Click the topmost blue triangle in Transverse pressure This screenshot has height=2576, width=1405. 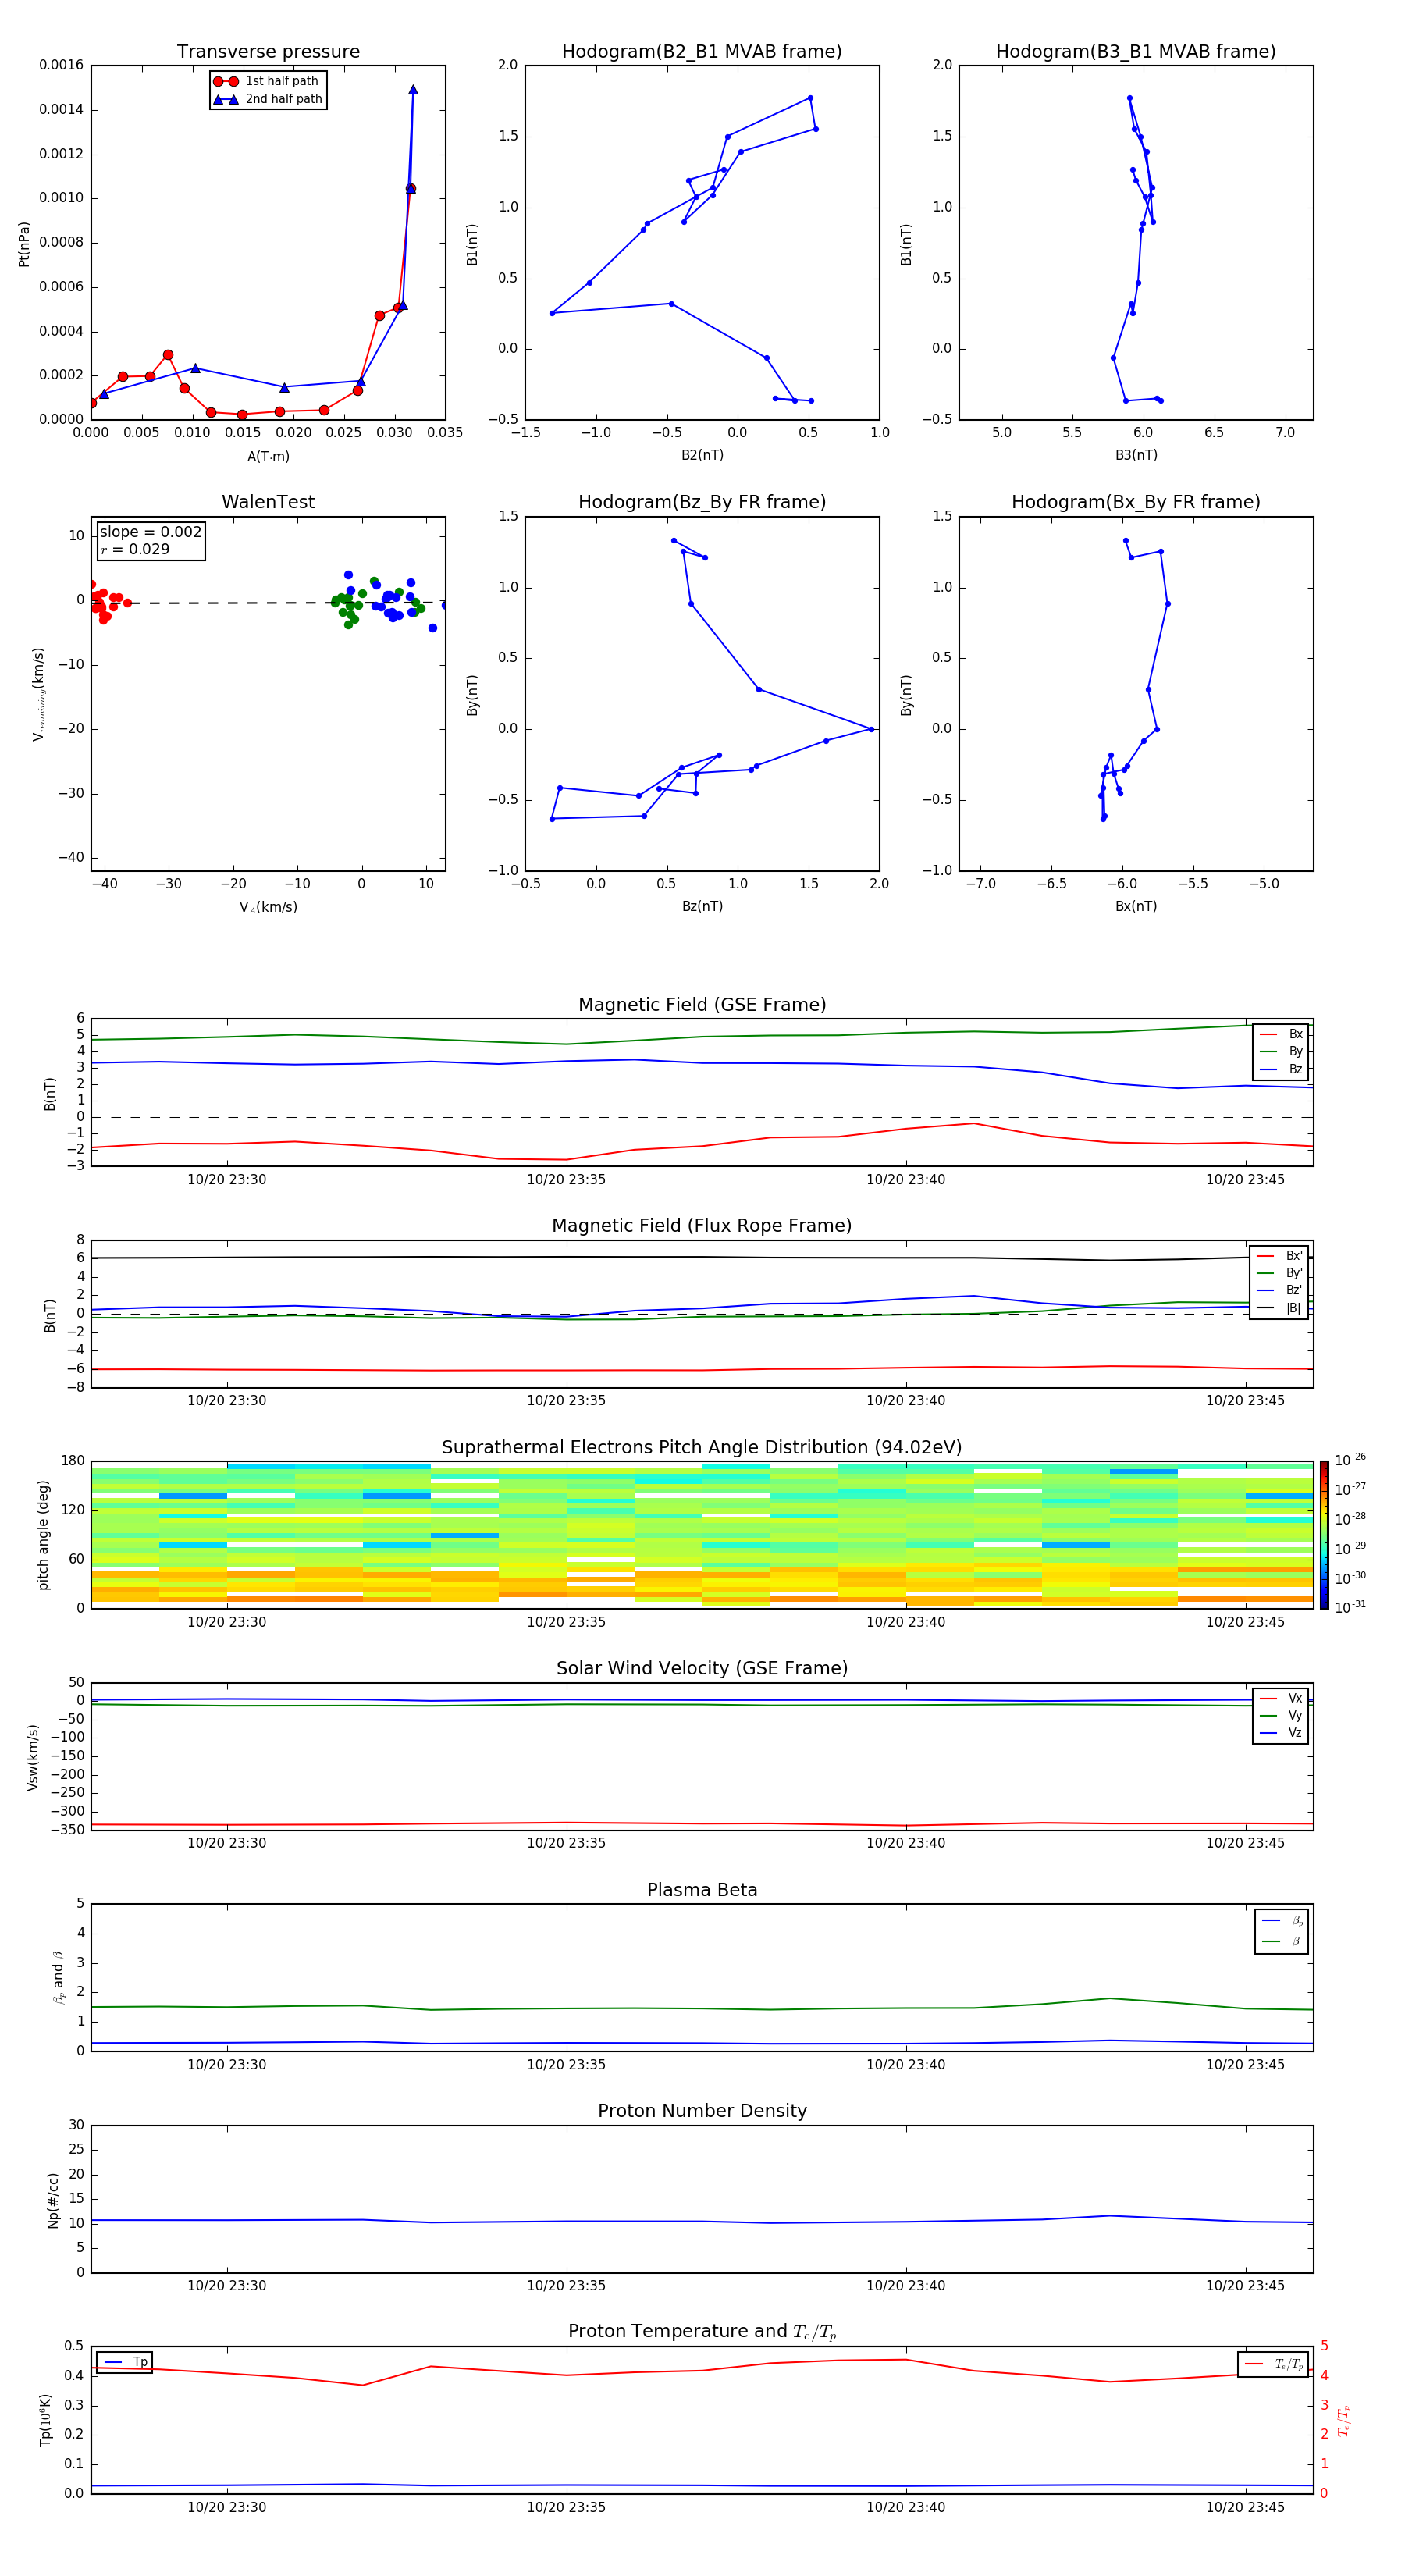pyautogui.click(x=413, y=90)
